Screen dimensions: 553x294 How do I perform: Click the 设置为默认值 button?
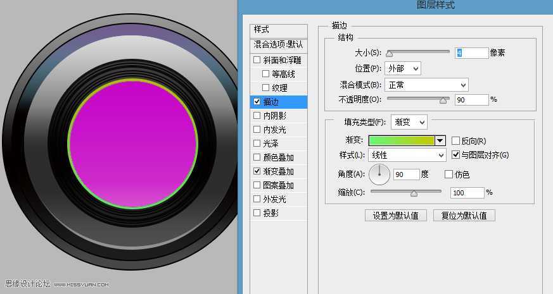coord(396,215)
